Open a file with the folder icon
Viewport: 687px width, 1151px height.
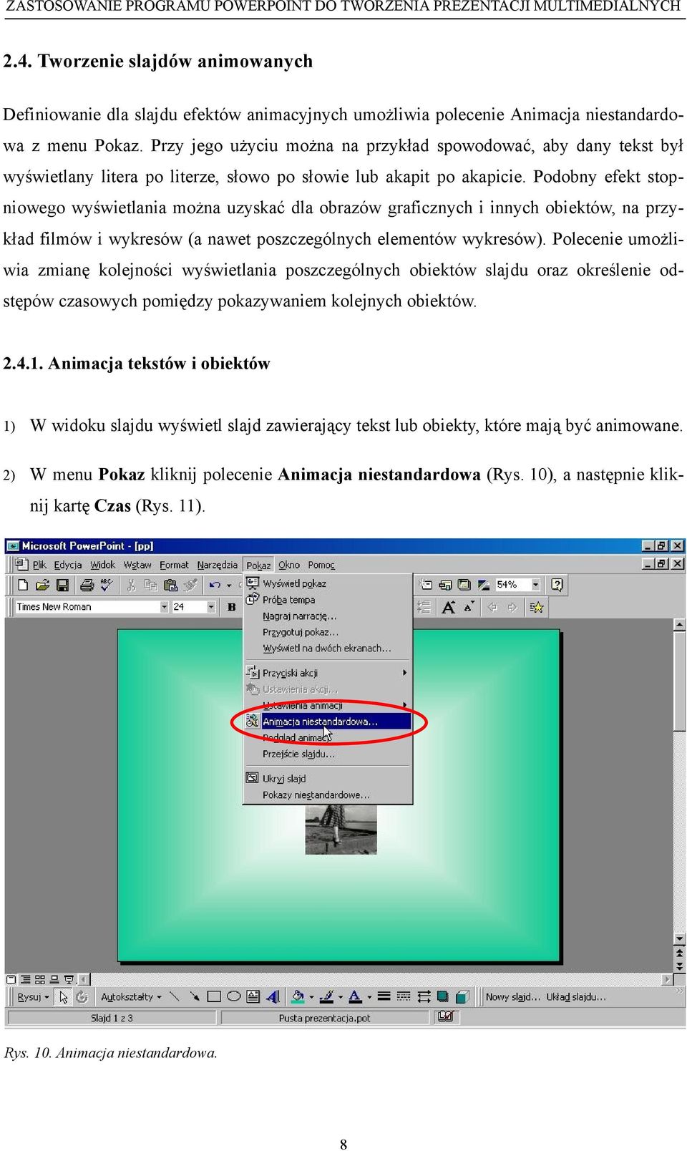[42, 585]
